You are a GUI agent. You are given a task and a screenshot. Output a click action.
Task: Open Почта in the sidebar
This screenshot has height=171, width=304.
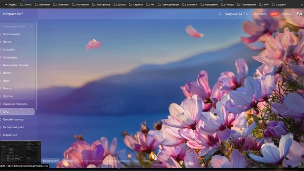click(7, 88)
